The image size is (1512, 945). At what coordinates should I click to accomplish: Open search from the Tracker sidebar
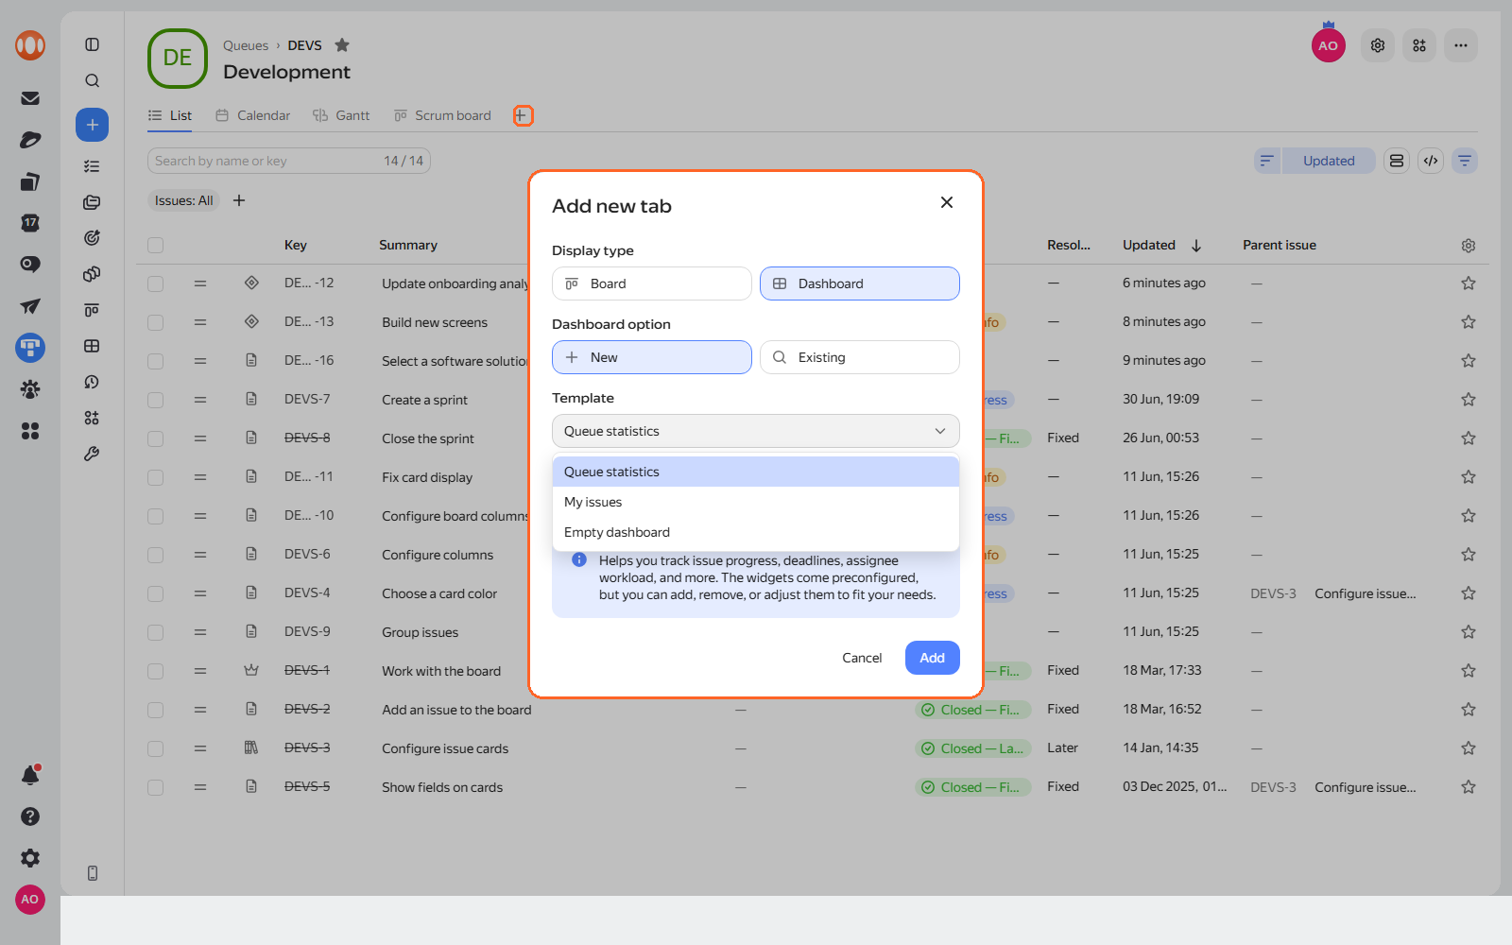[x=92, y=81]
